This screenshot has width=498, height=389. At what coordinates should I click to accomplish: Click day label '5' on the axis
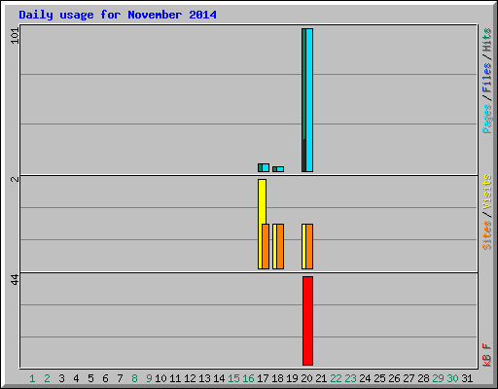click(x=90, y=378)
